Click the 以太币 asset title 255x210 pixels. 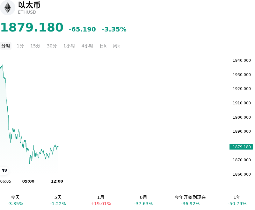pyautogui.click(x=29, y=5)
